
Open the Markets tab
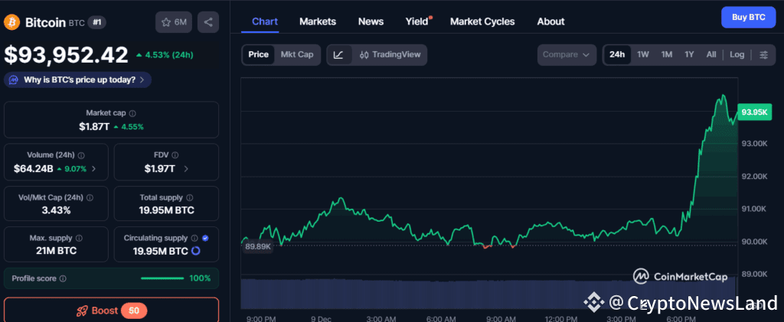(317, 21)
